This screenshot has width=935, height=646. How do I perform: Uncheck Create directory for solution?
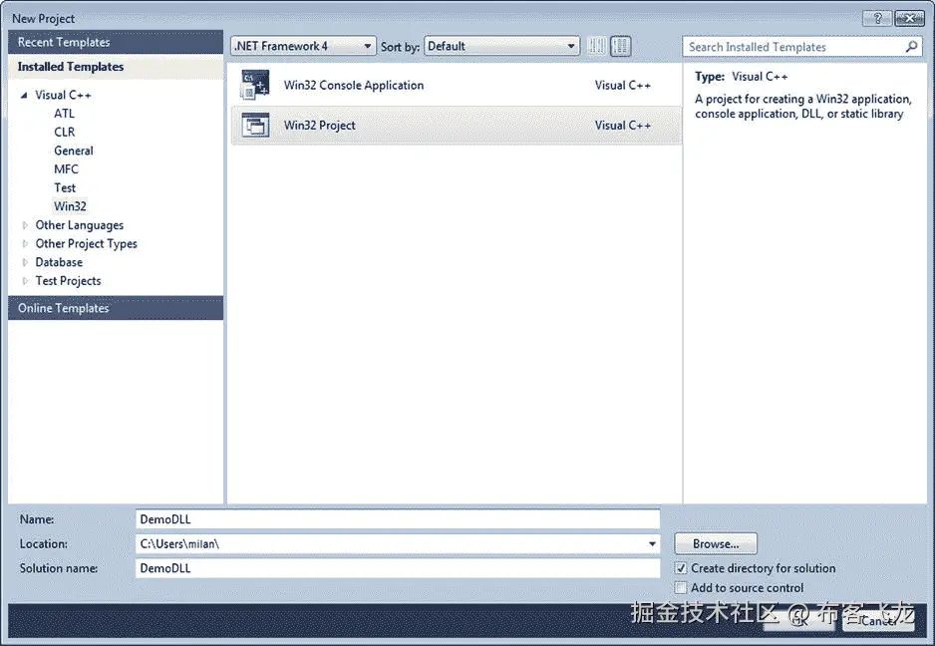coord(681,568)
